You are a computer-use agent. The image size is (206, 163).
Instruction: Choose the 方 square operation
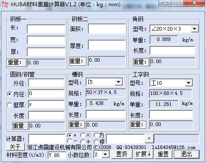click(96, 135)
